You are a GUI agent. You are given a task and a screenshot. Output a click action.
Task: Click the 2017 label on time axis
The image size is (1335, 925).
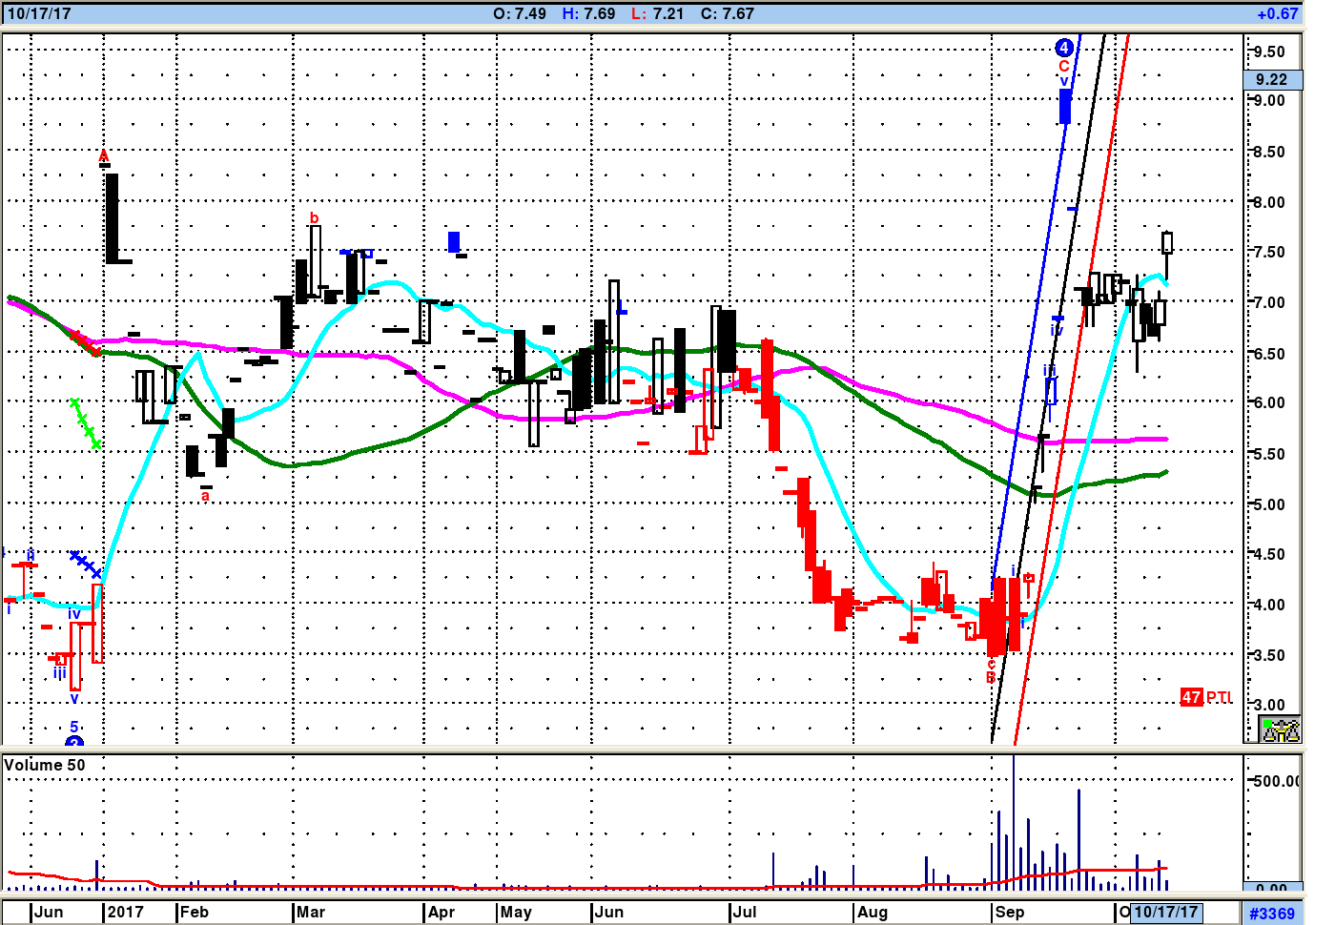tap(125, 912)
